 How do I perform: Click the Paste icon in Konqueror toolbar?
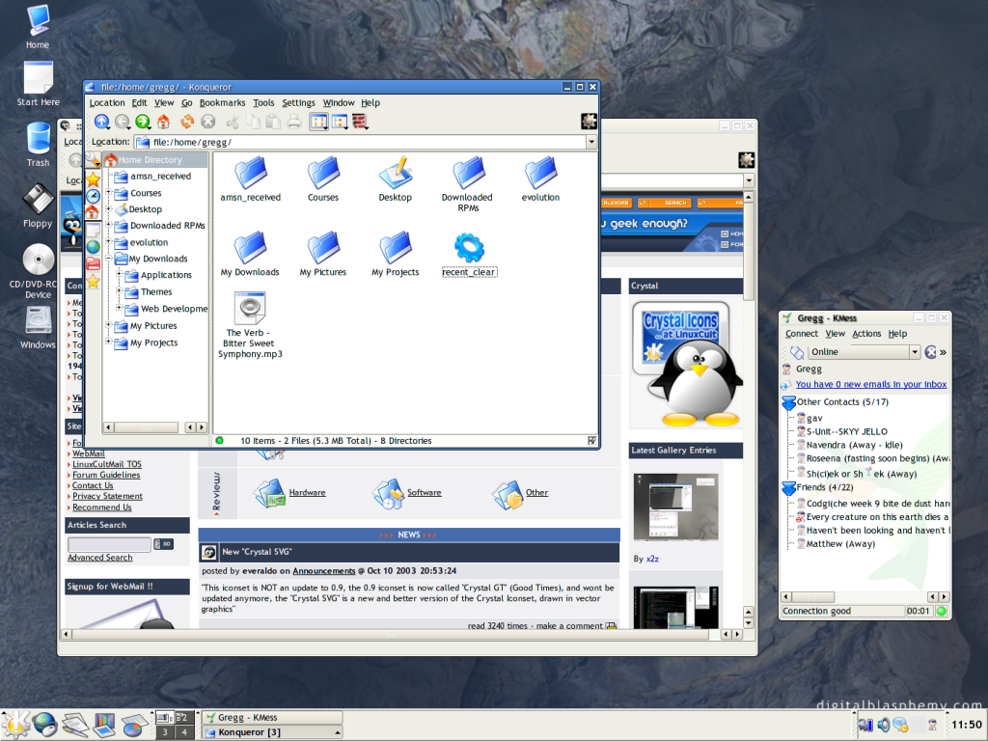click(x=273, y=122)
